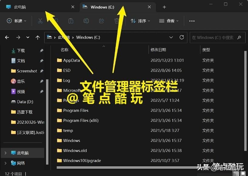
Task: Open 音乐 from the sidebar
Action: (21, 81)
